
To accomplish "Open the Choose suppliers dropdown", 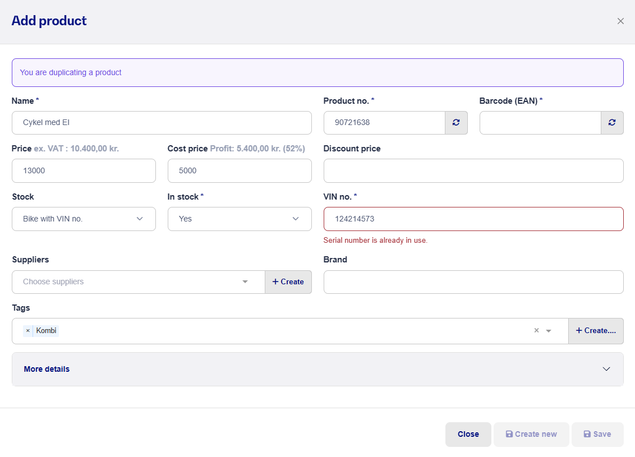I will coord(139,281).
